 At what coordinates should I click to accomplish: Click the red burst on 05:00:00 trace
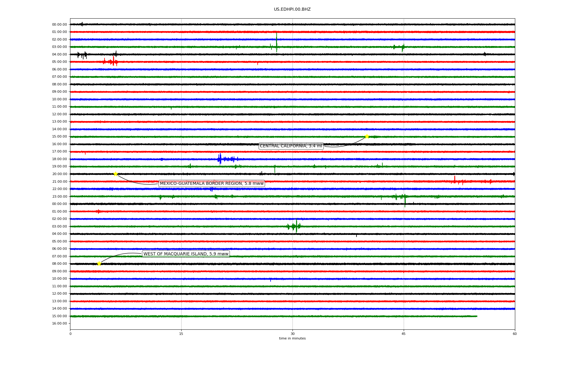pos(113,62)
